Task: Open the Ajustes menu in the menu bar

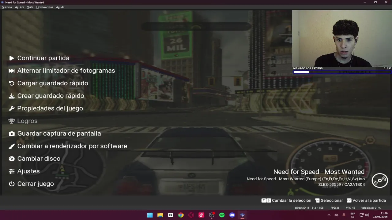Action: point(20,7)
